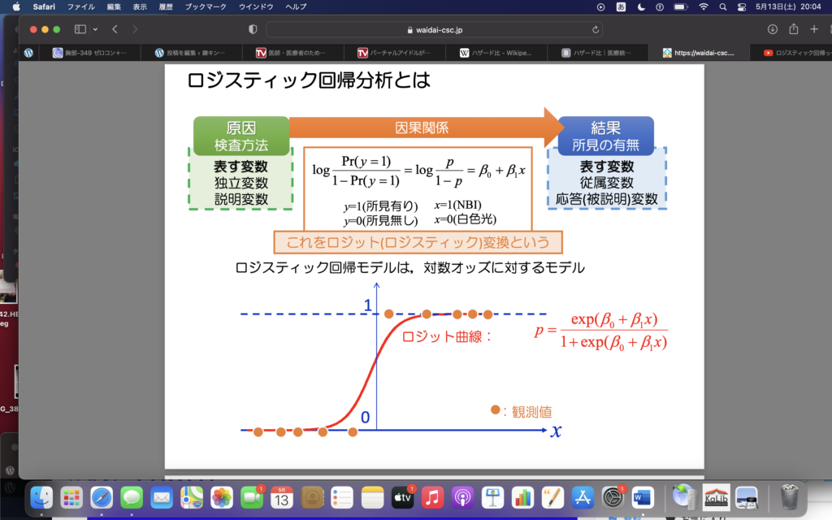The image size is (832, 520).
Task: Open the sidebar options dropdown arrow
Action: 93,29
